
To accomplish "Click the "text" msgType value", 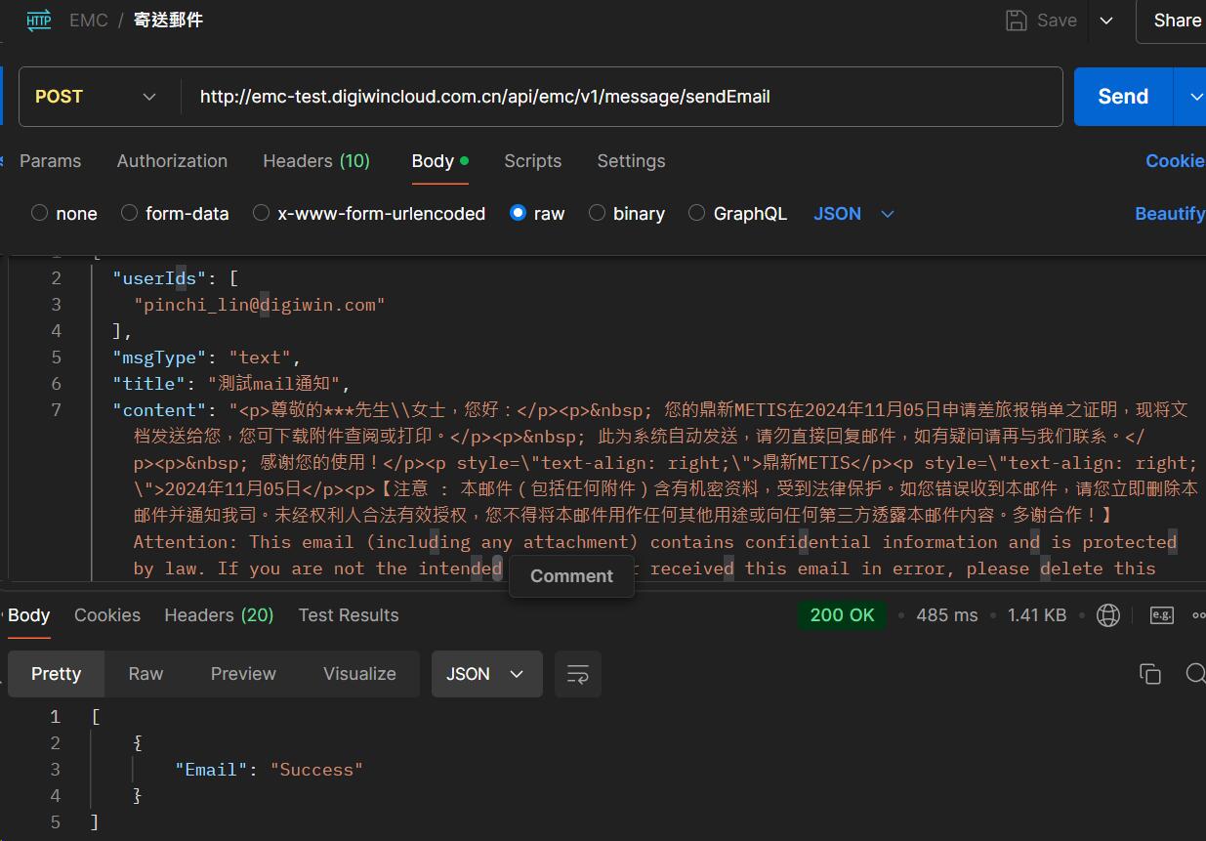I will click(x=260, y=357).
